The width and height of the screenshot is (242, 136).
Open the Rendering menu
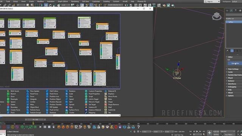(75, 1)
